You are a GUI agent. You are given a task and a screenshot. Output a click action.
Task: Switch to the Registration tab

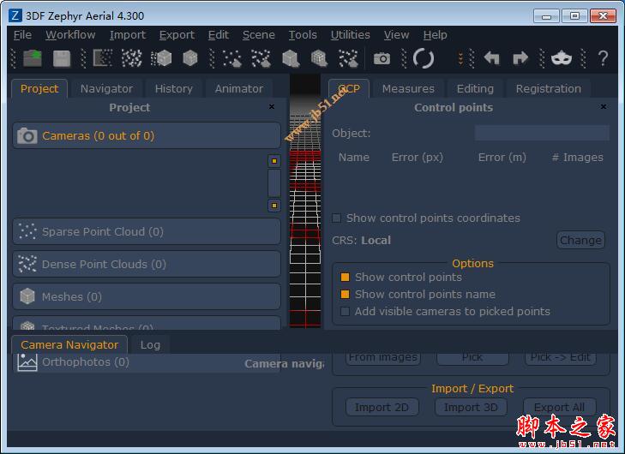pos(549,88)
